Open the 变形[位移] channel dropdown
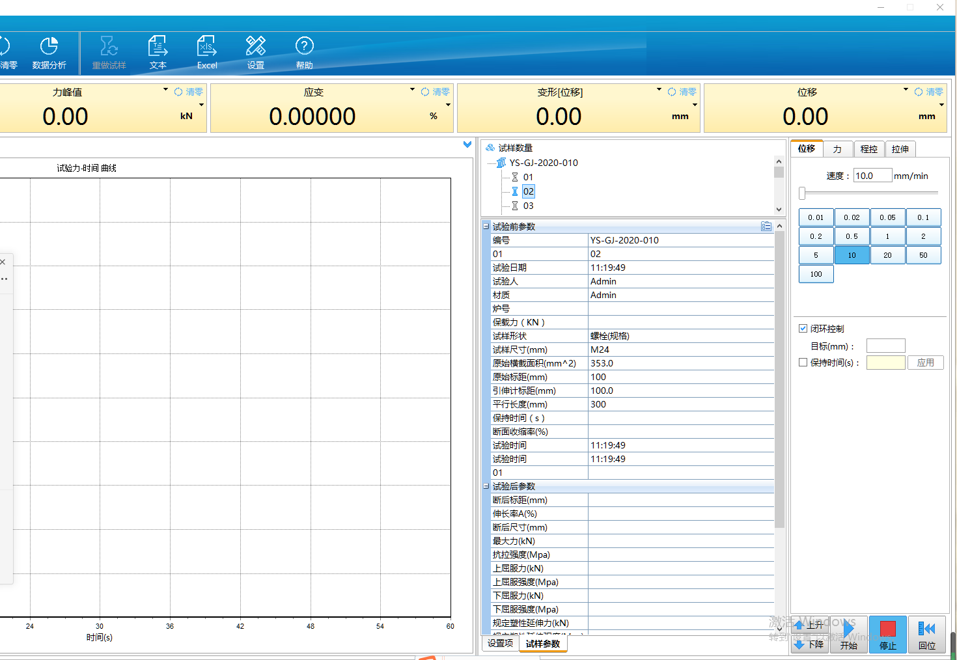Screen dimensions: 957x660 click(x=659, y=90)
